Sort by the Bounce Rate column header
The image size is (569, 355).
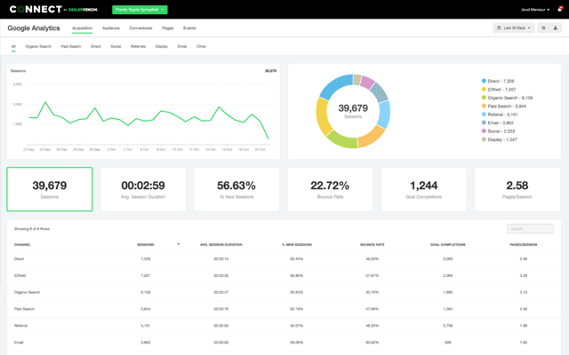point(373,245)
